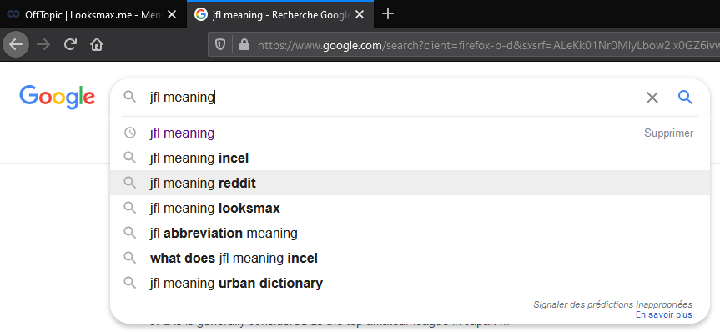Close the jfl meaning Google tab

360,14
